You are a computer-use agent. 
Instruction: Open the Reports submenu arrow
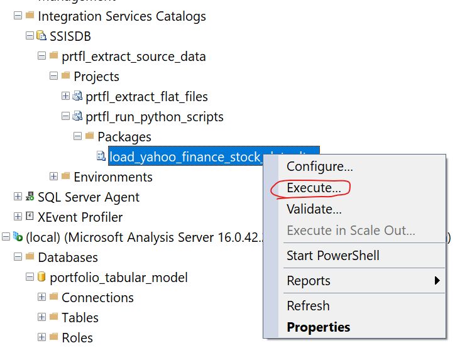tap(437, 281)
